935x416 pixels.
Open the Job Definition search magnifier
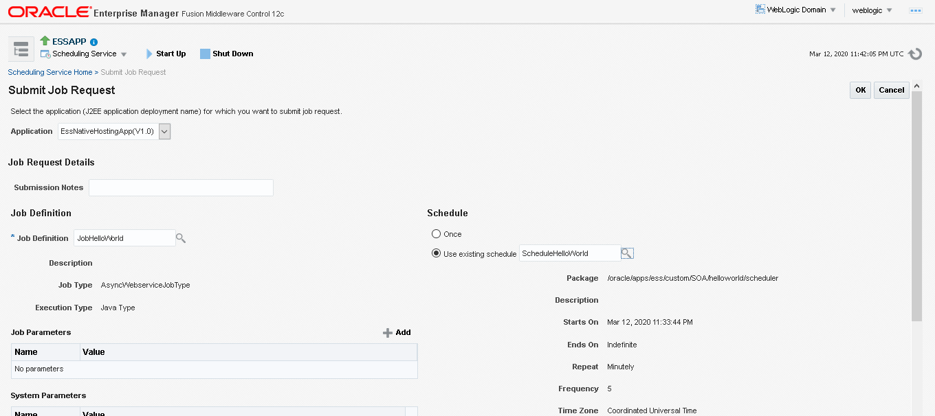(180, 238)
